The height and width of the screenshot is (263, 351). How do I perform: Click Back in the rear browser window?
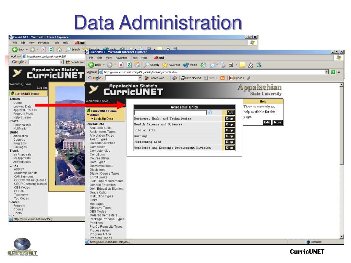19,49
